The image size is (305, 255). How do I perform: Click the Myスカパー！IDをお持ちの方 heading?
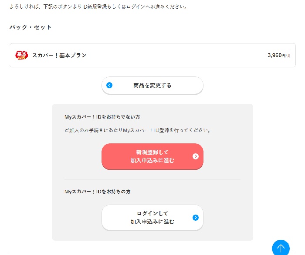click(x=97, y=192)
